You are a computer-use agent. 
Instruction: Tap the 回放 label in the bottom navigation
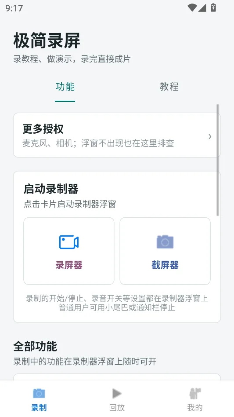pos(117,407)
